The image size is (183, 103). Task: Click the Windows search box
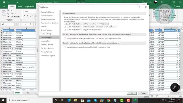pos(29,100)
